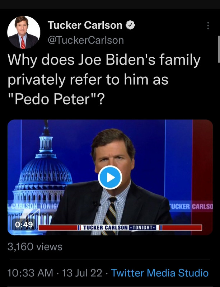Open the Twitter Media Studio source link

[160, 273]
